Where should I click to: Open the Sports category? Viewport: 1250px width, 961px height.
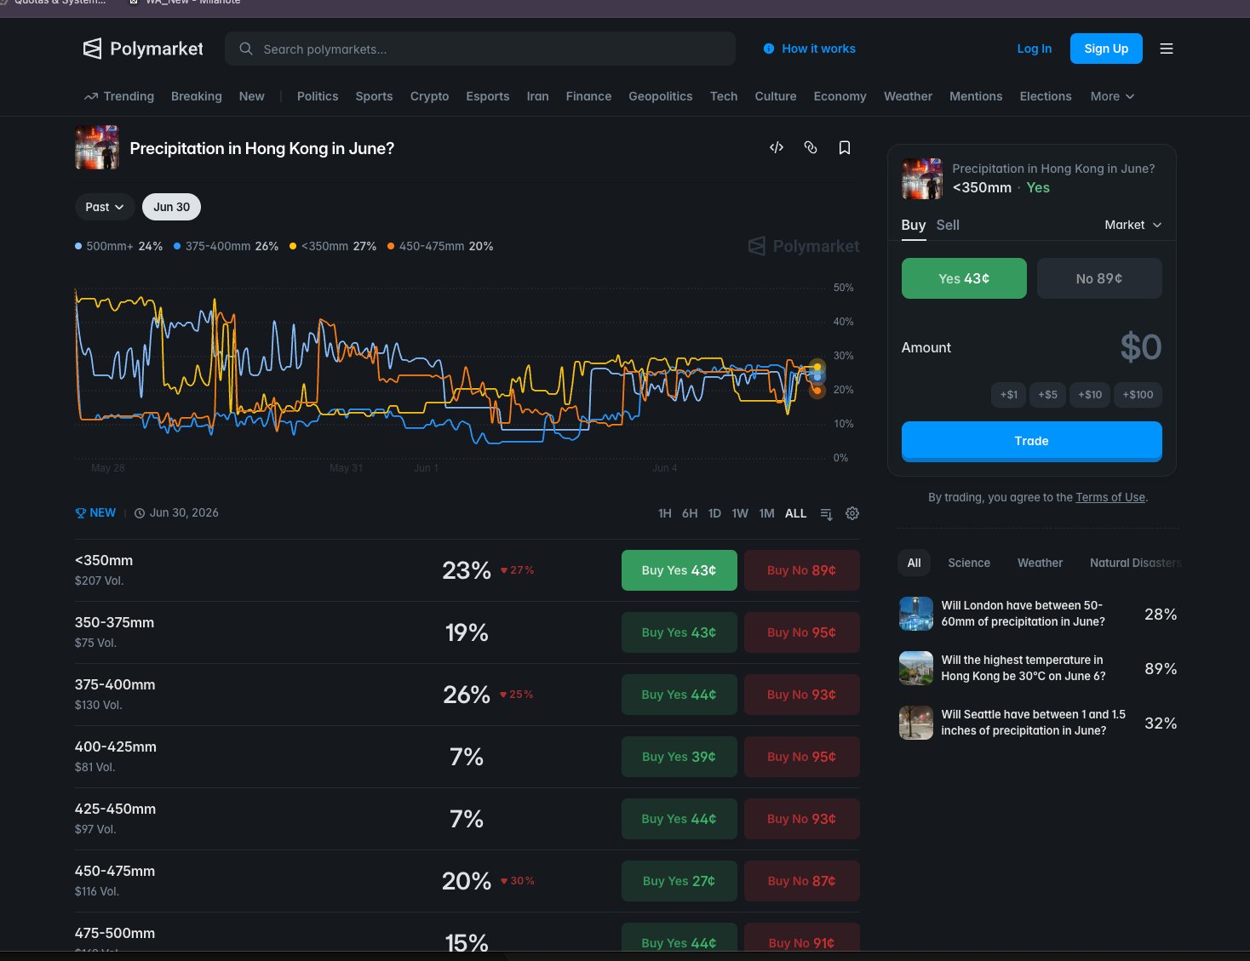coord(374,96)
